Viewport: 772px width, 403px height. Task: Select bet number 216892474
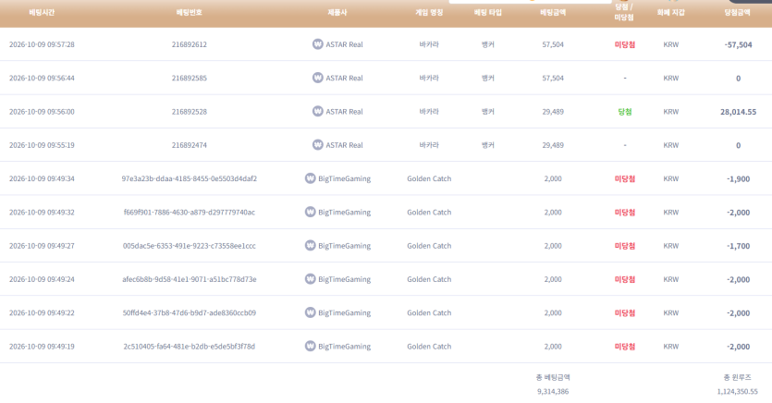[x=189, y=145]
